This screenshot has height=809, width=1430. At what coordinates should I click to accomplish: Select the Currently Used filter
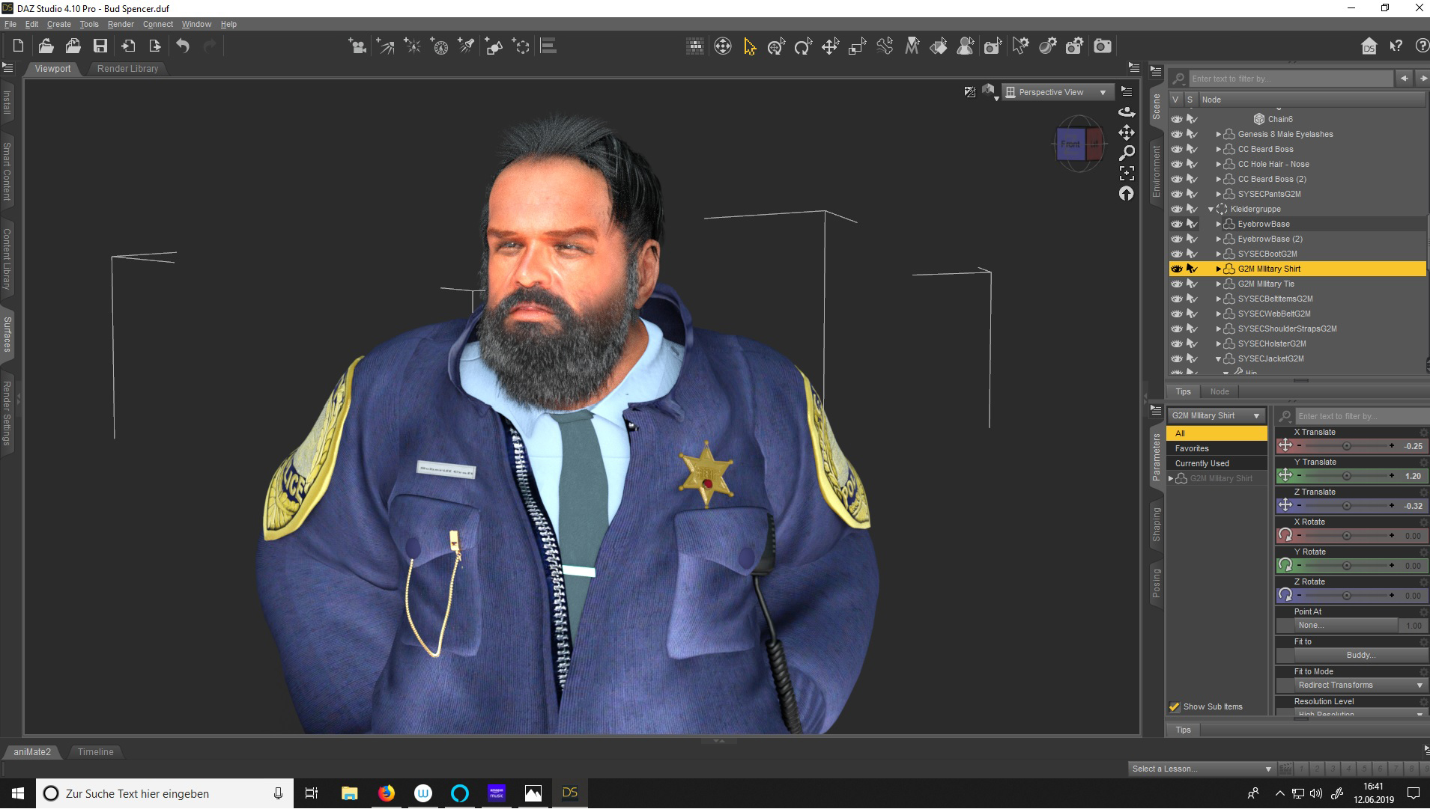pos(1217,463)
